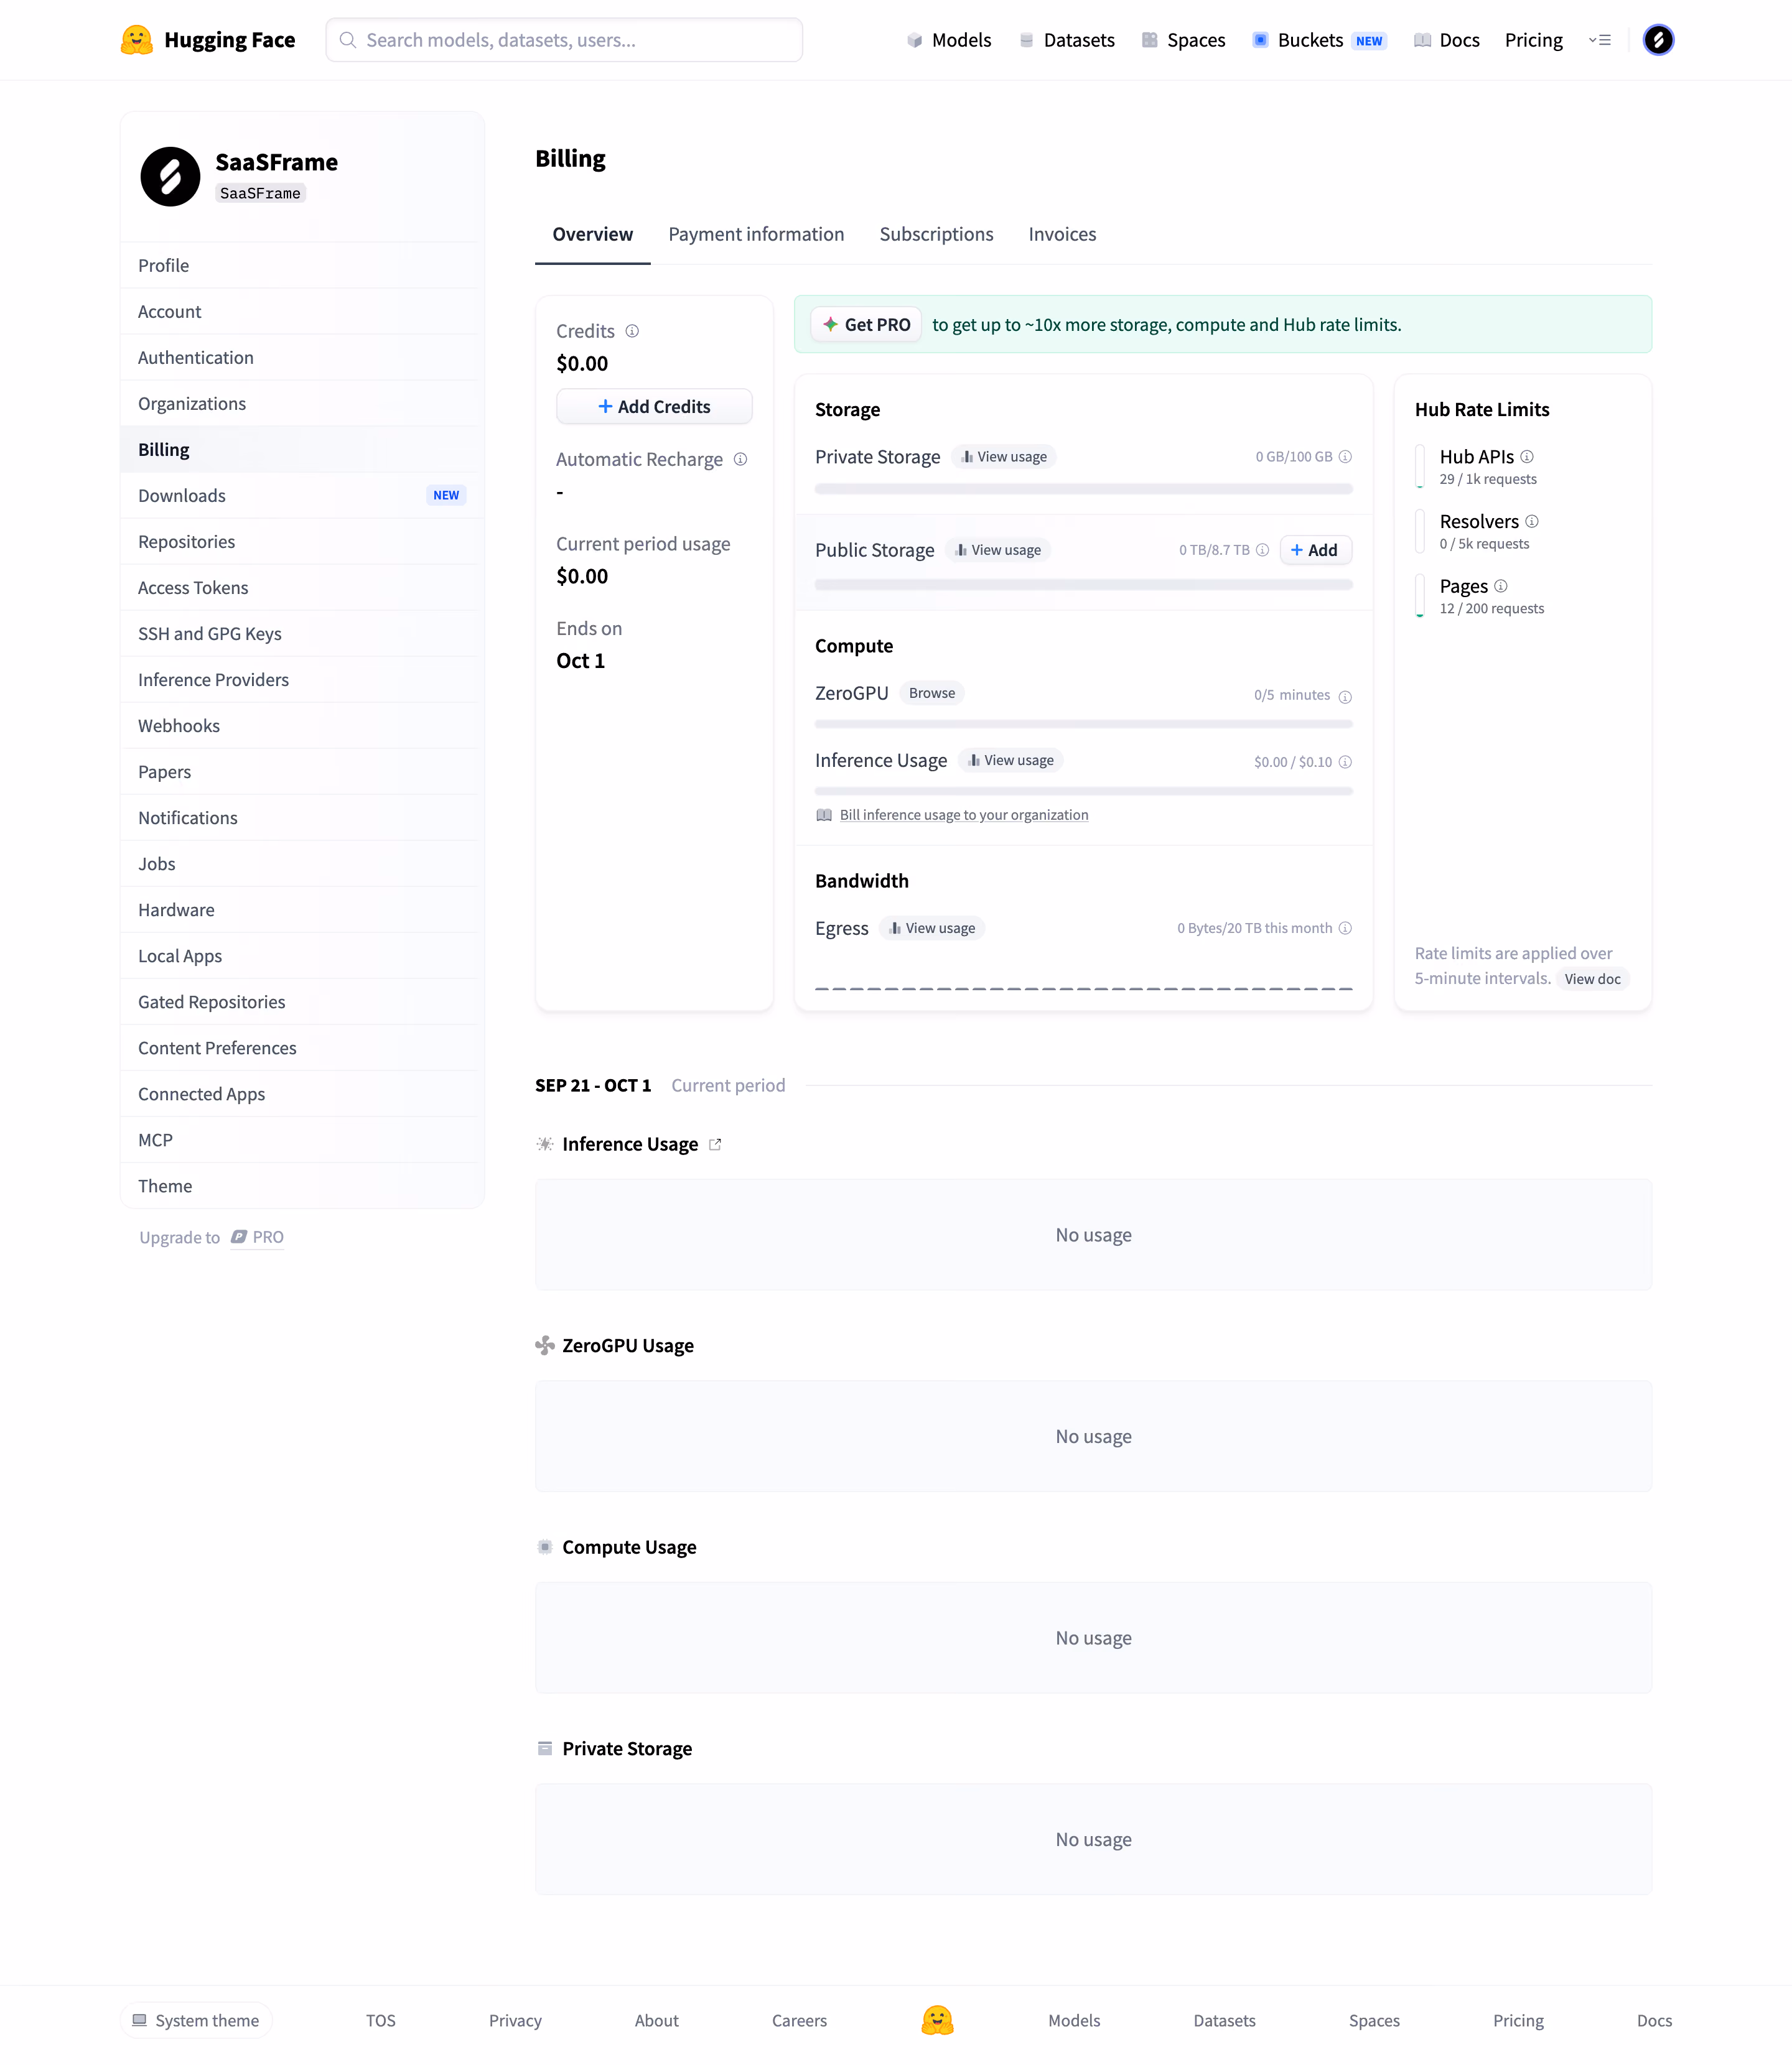The width and height of the screenshot is (1792, 2065).
Task: Click info icon next to Pages
Action: (1500, 586)
